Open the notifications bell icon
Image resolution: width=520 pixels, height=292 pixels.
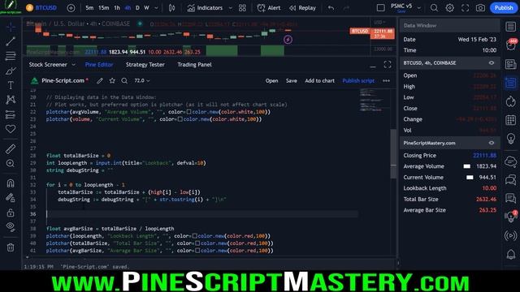(x=511, y=254)
